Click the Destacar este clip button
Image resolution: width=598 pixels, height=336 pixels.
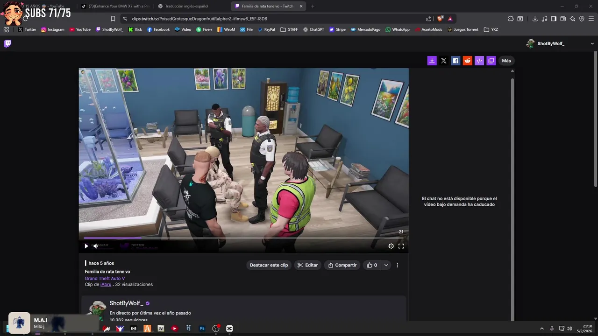point(269,265)
